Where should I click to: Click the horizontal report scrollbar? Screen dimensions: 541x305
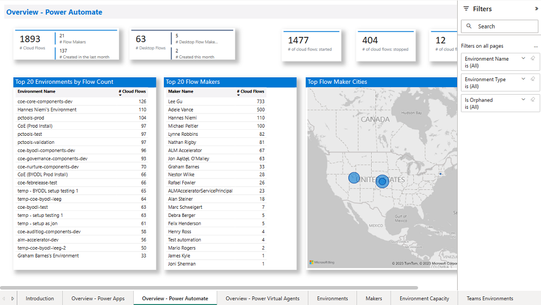pos(209,287)
